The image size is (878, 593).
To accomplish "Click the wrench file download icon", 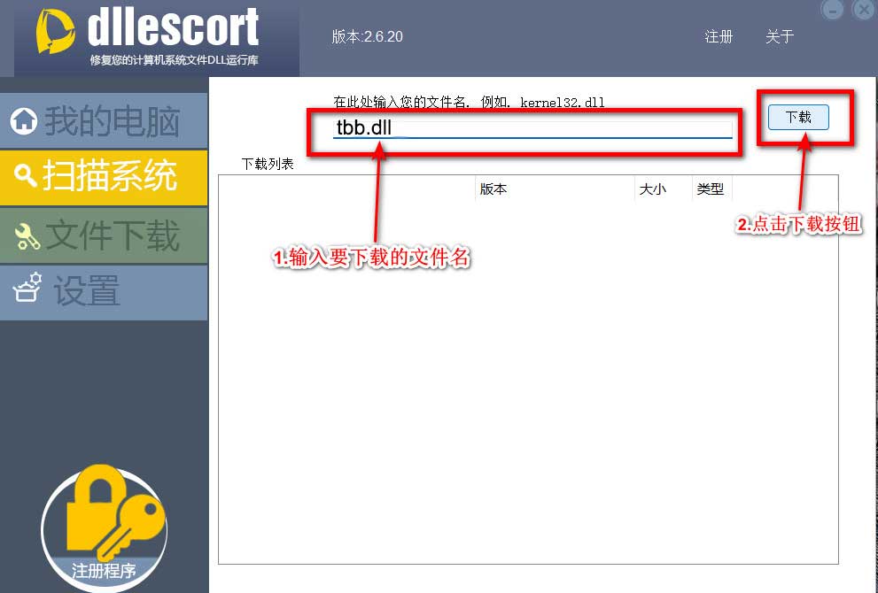I will pos(27,235).
